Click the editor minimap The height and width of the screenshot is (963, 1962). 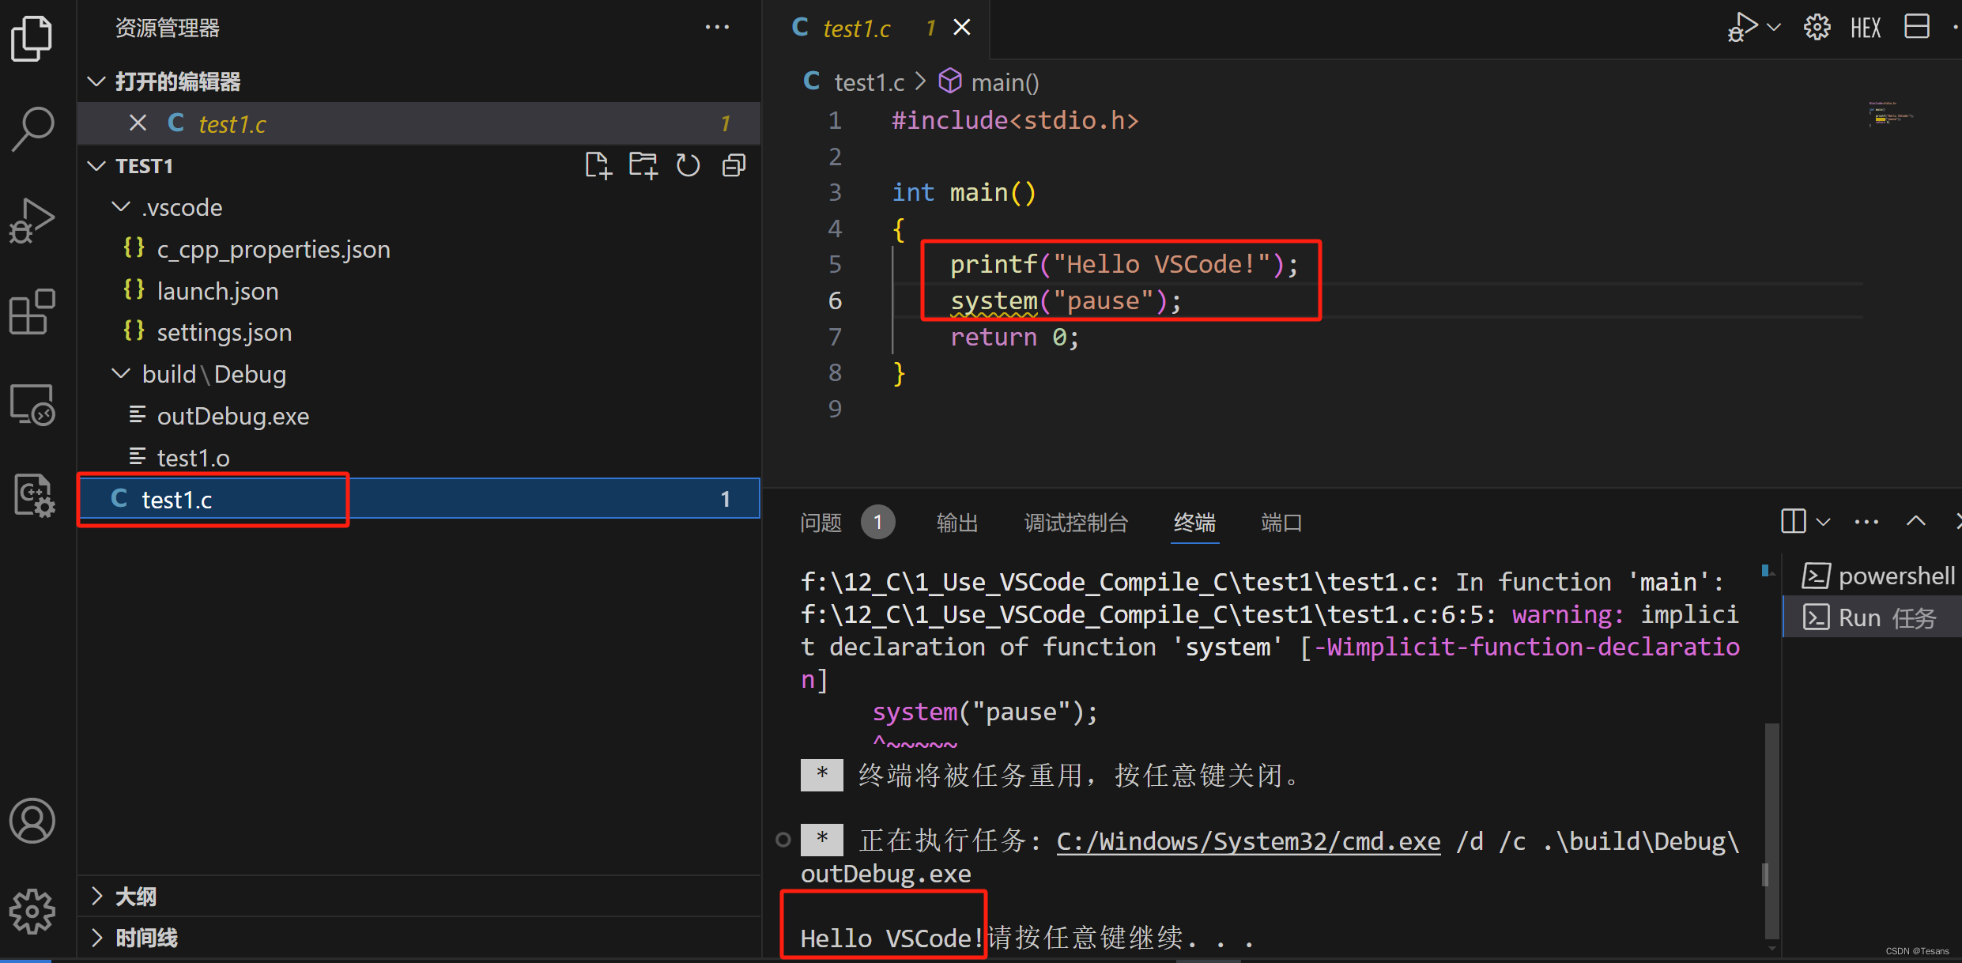(1891, 115)
